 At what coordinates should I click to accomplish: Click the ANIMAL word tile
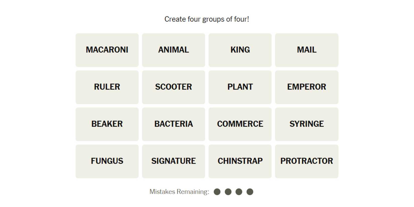[173, 50]
